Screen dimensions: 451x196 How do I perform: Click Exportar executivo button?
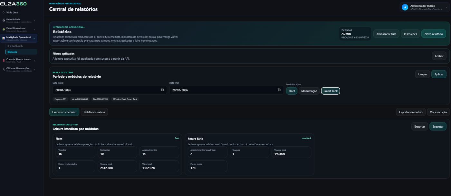[x=411, y=112]
